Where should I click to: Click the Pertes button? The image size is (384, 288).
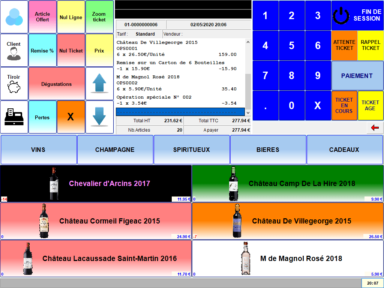pos(43,117)
